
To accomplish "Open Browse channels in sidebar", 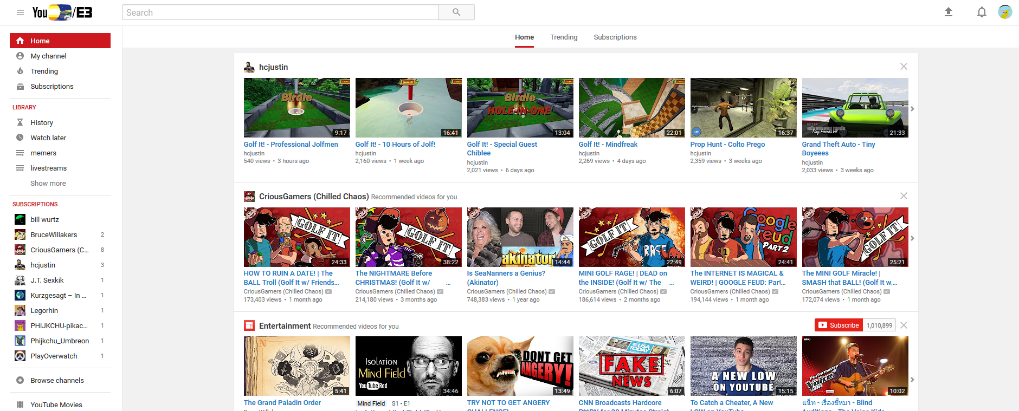I will click(x=60, y=380).
